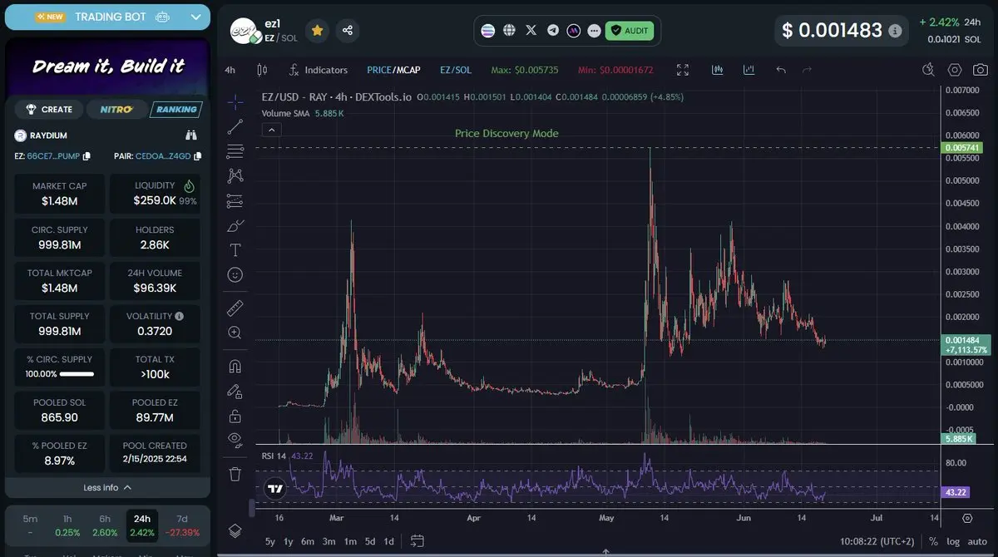Image resolution: width=998 pixels, height=557 pixels.
Task: Set chart range to 5d
Action: pyautogui.click(x=370, y=542)
